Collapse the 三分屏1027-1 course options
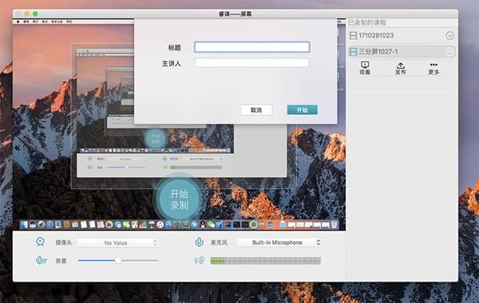 click(x=449, y=52)
